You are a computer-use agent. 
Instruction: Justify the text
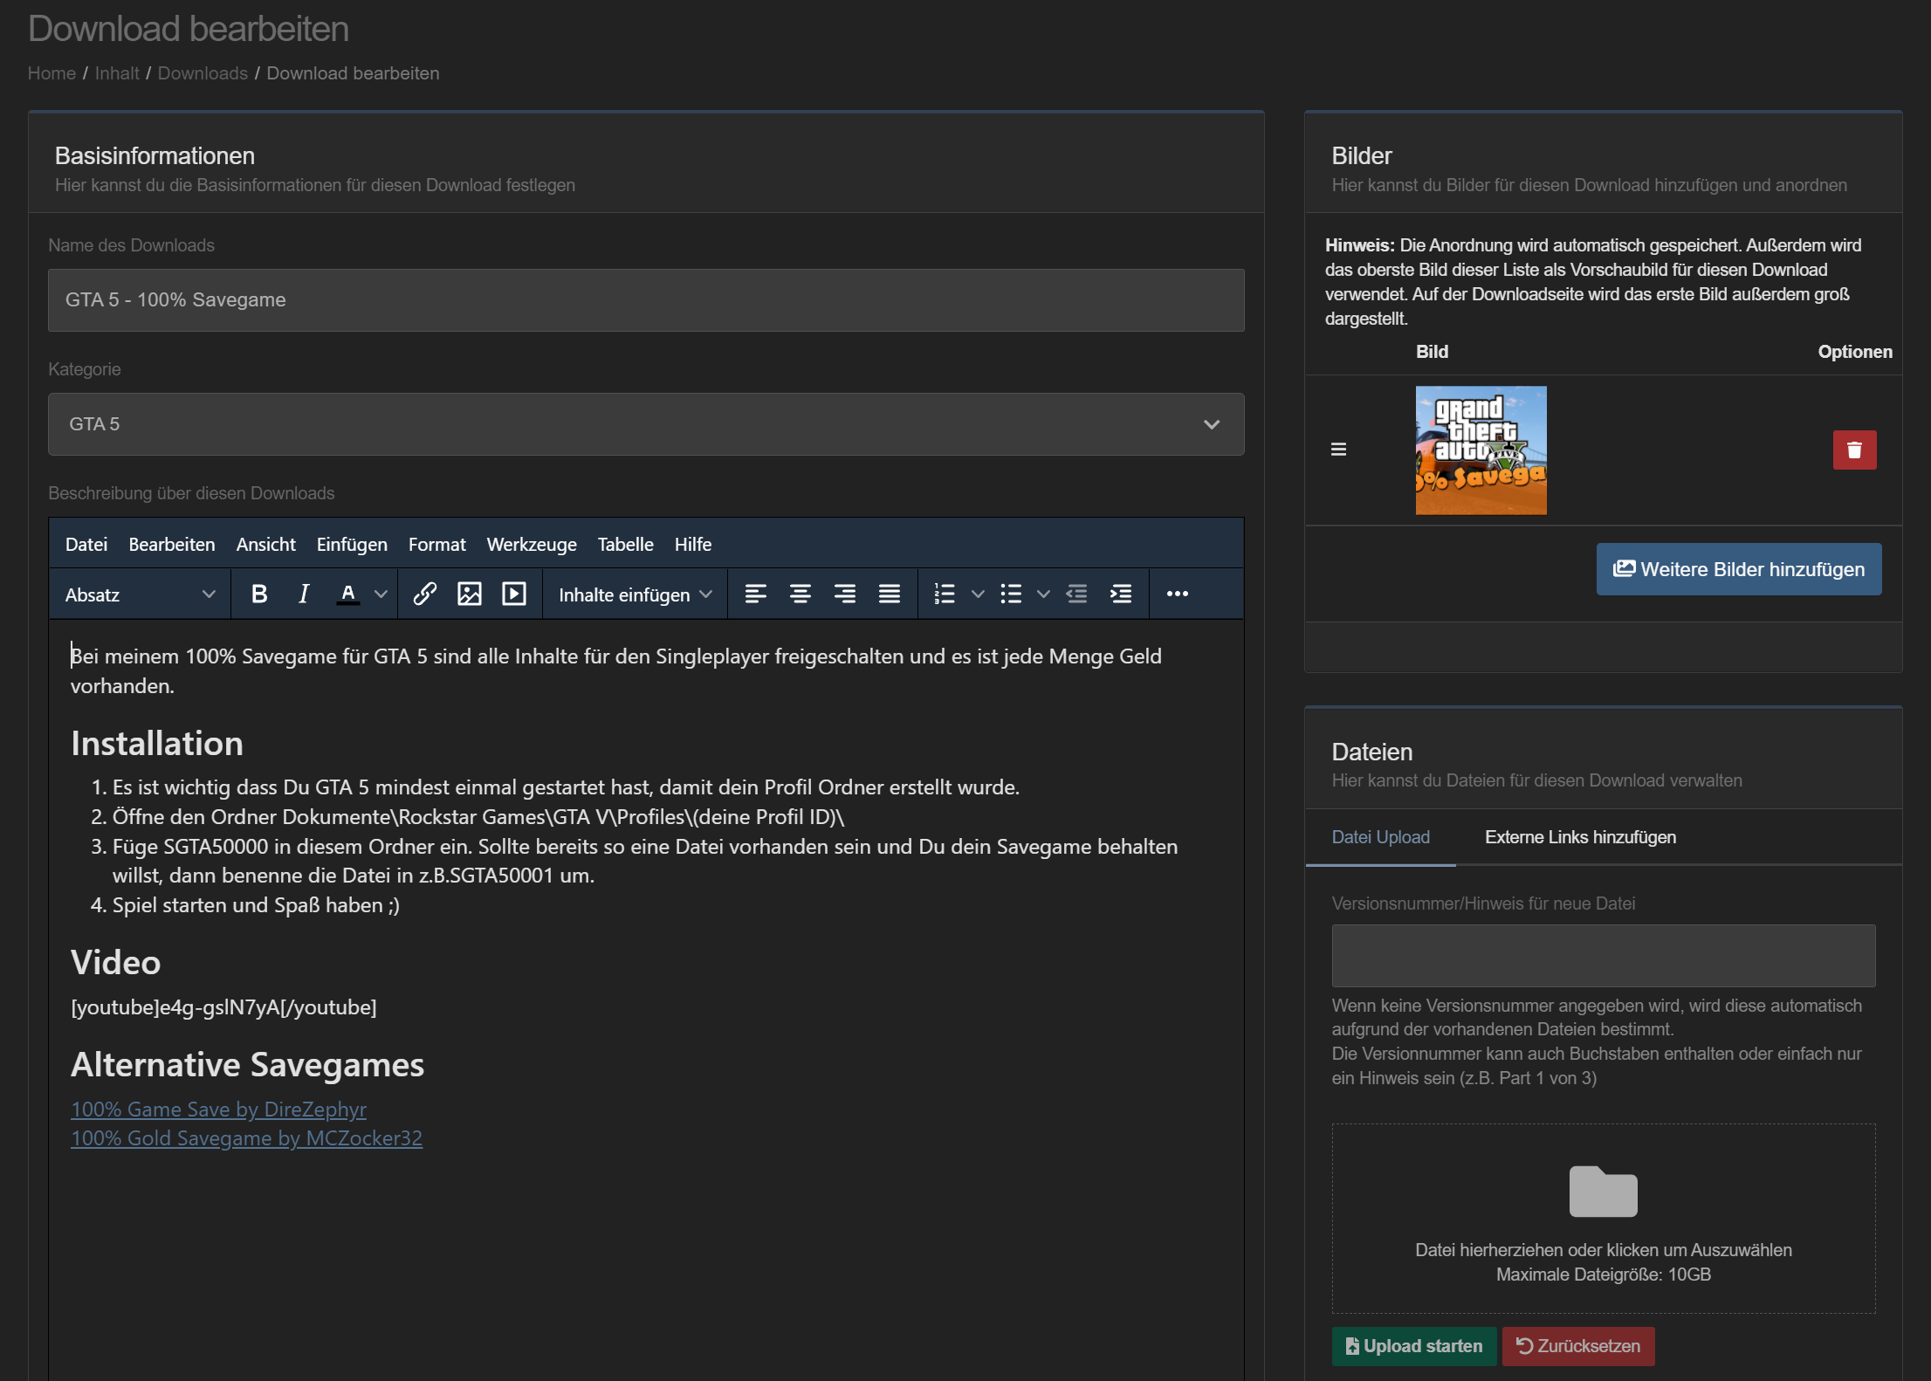tap(890, 594)
